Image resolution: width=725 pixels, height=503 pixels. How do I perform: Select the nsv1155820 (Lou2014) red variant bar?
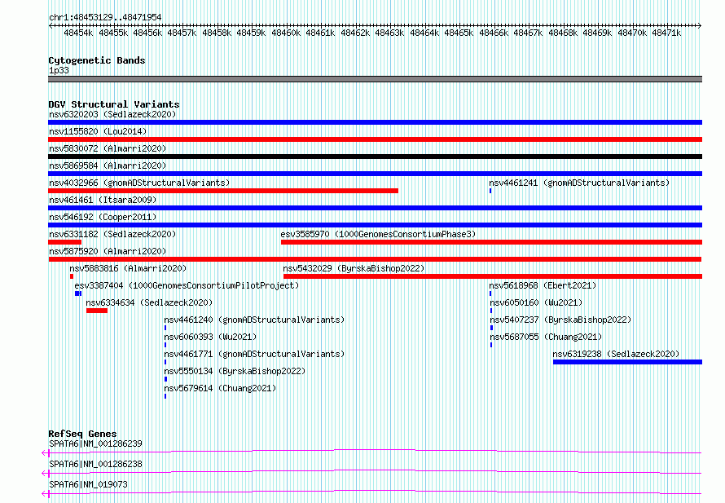(x=375, y=139)
